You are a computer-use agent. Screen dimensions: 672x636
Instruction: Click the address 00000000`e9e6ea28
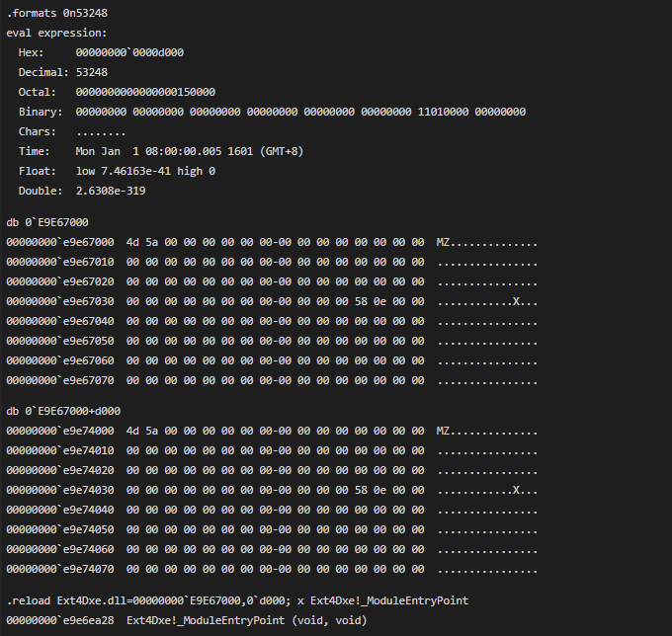(60, 620)
